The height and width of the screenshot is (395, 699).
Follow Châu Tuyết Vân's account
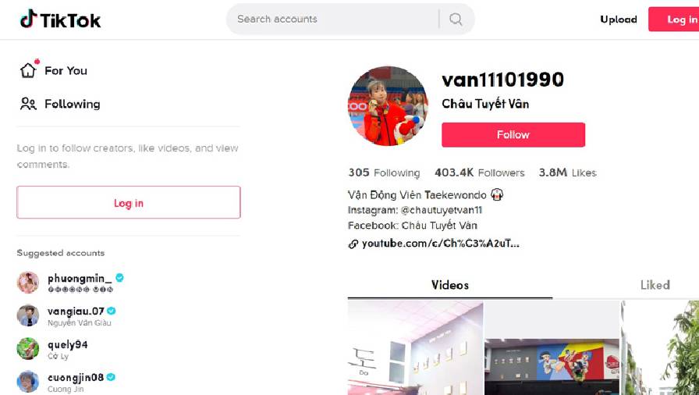[x=513, y=134]
